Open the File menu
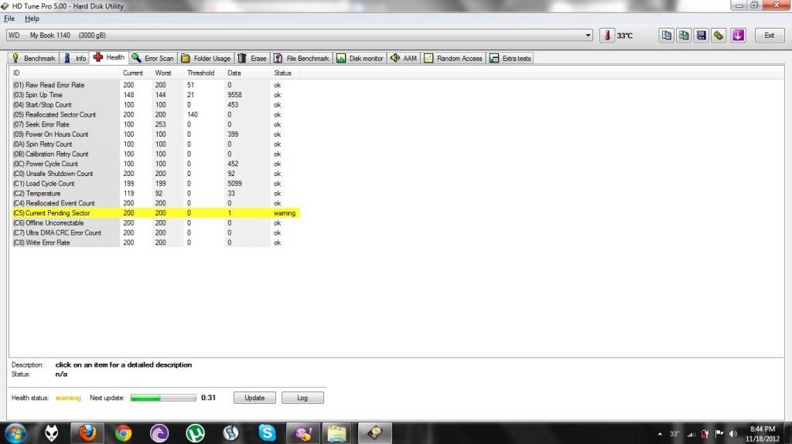Screen dimensions: 792x444 pos(9,18)
